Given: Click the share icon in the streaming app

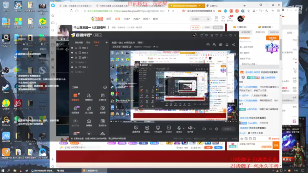Looking at the screenshot, I should (233, 45).
